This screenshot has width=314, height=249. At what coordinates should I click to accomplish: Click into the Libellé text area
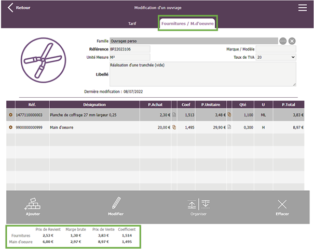click(x=202, y=74)
